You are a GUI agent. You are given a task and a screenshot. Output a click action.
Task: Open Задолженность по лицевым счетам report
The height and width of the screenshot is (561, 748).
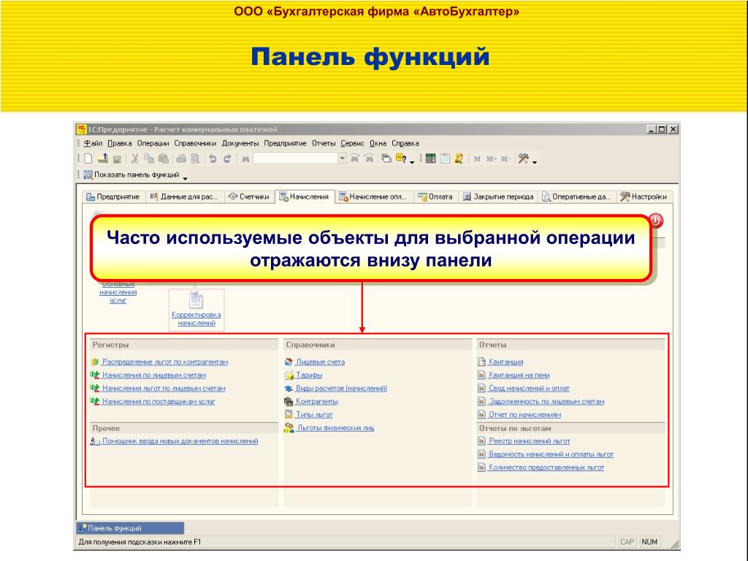[546, 401]
